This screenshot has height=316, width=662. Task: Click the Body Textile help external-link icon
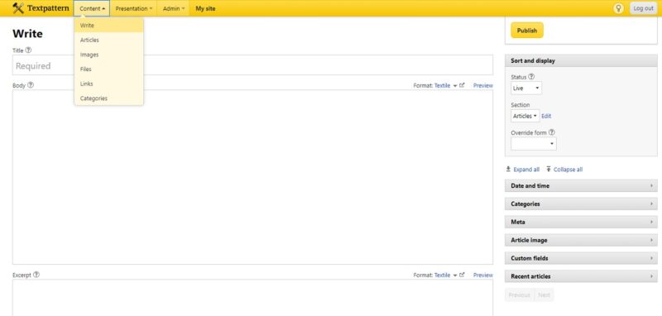coord(462,85)
